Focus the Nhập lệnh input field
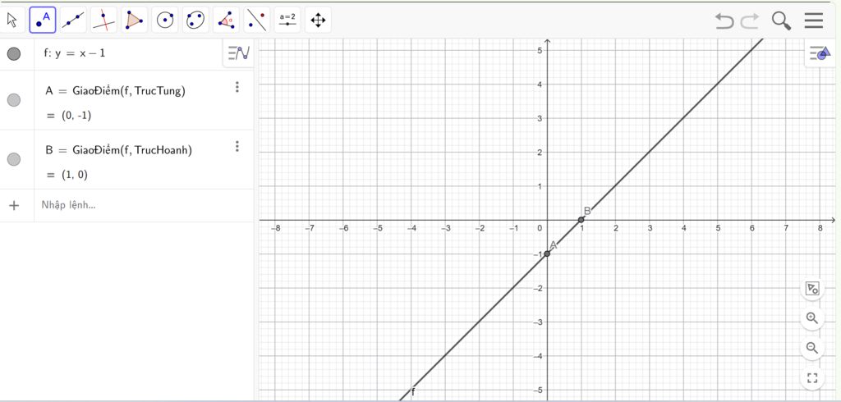This screenshot has width=841, height=402. coord(145,205)
